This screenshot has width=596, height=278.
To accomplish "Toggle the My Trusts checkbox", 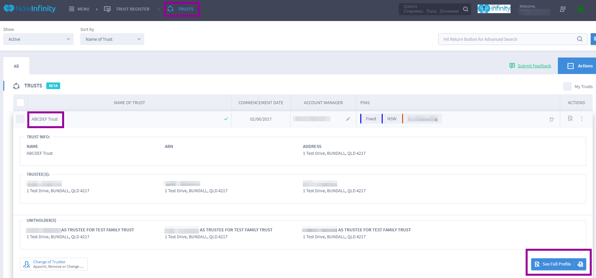I will pyautogui.click(x=567, y=86).
